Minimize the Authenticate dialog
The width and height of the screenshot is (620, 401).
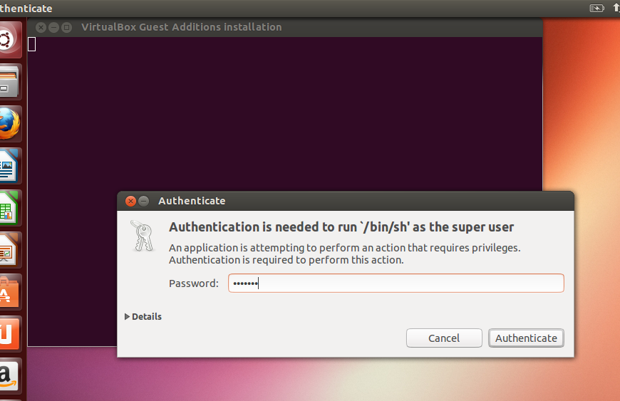(144, 201)
